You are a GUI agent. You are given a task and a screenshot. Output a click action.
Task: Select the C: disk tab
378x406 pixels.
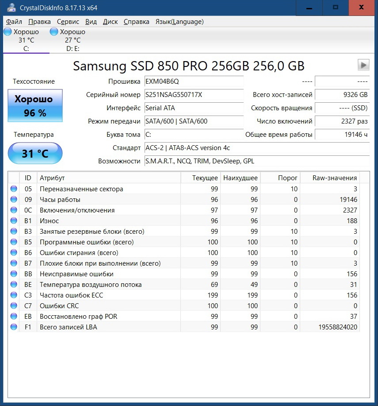[26, 40]
